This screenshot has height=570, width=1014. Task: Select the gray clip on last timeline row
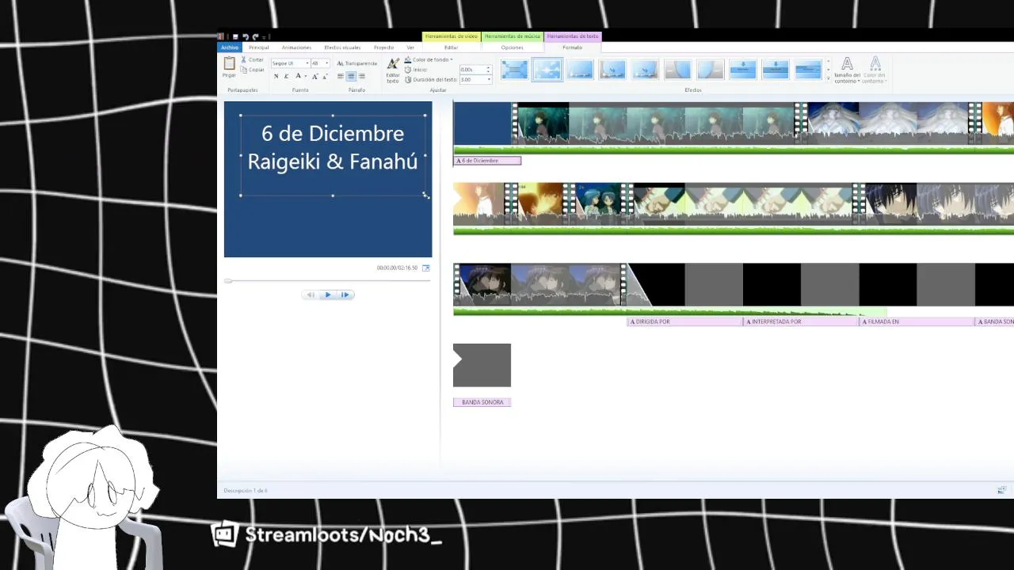point(482,365)
